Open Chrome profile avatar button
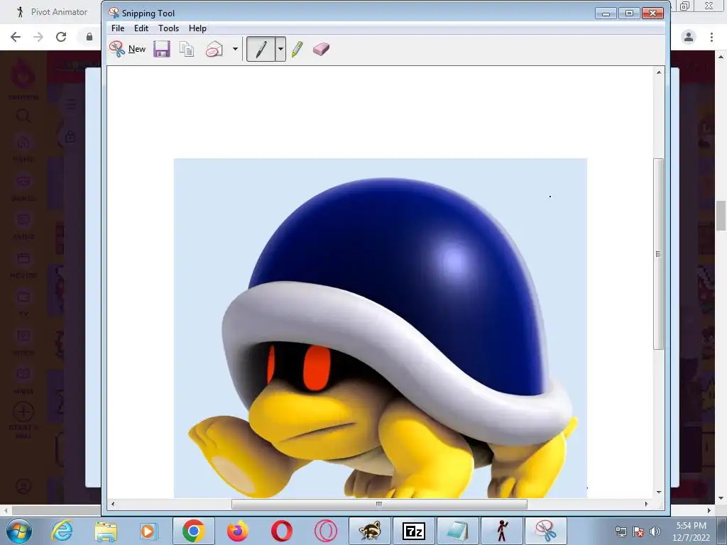727x545 pixels. [x=689, y=37]
